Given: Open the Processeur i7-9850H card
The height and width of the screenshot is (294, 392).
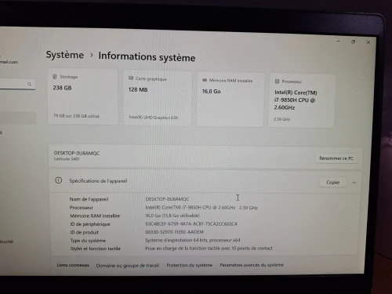Looking at the screenshot, I should 301,100.
